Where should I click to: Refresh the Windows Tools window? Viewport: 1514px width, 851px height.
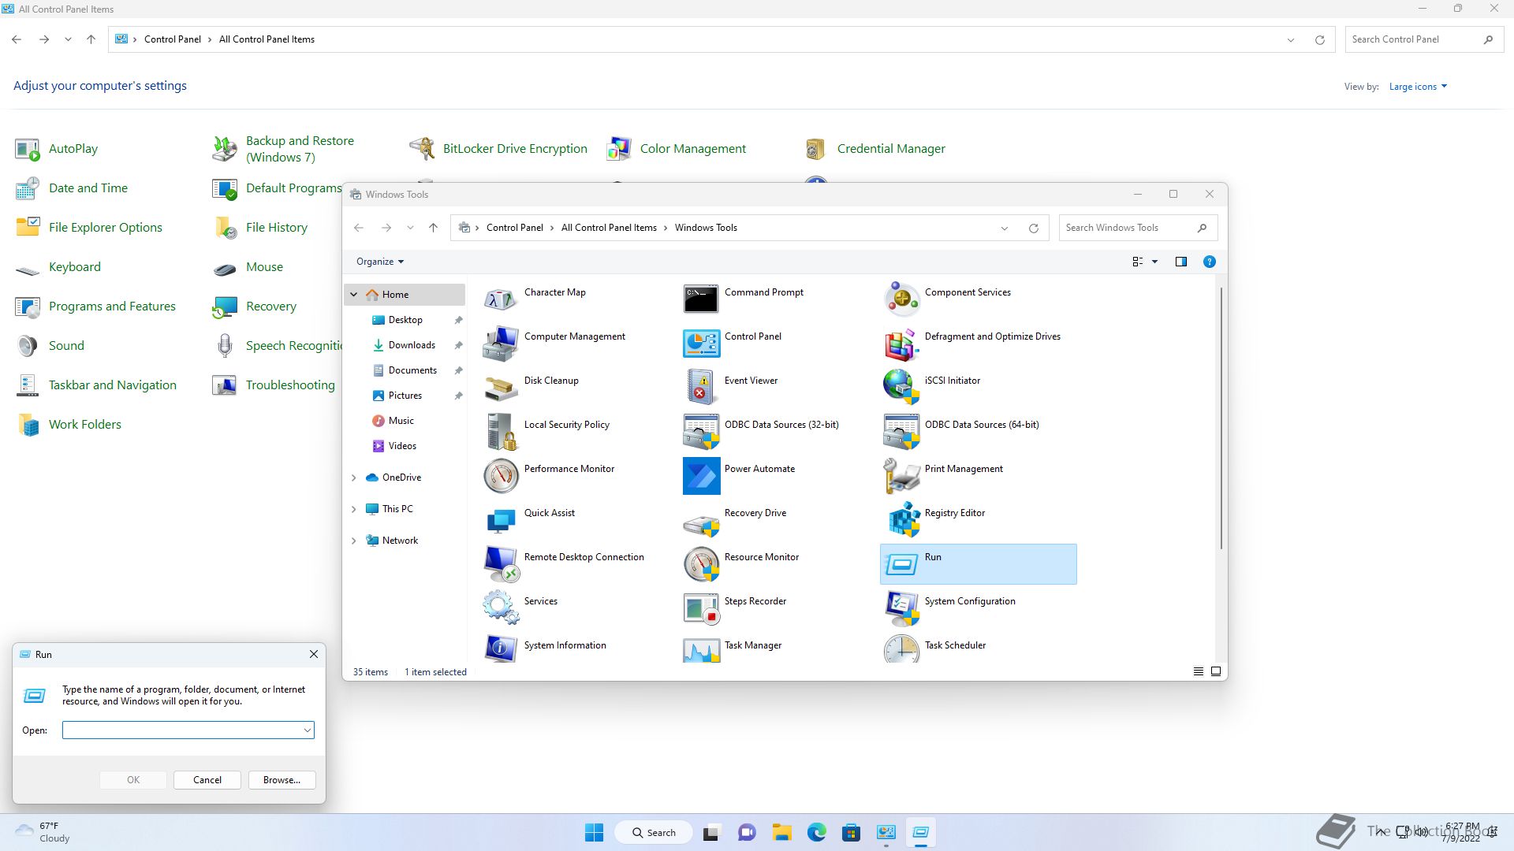(1034, 229)
